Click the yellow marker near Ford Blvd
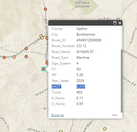This screenshot has height=132, width=137. coord(118,19)
